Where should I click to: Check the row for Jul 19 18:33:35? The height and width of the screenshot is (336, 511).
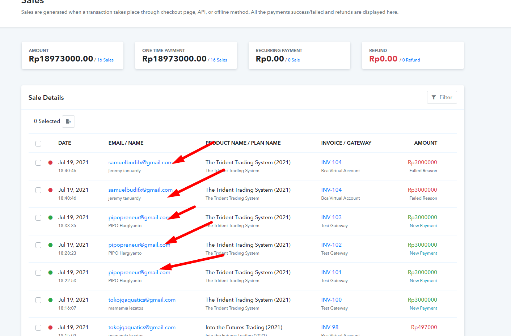pos(38,218)
